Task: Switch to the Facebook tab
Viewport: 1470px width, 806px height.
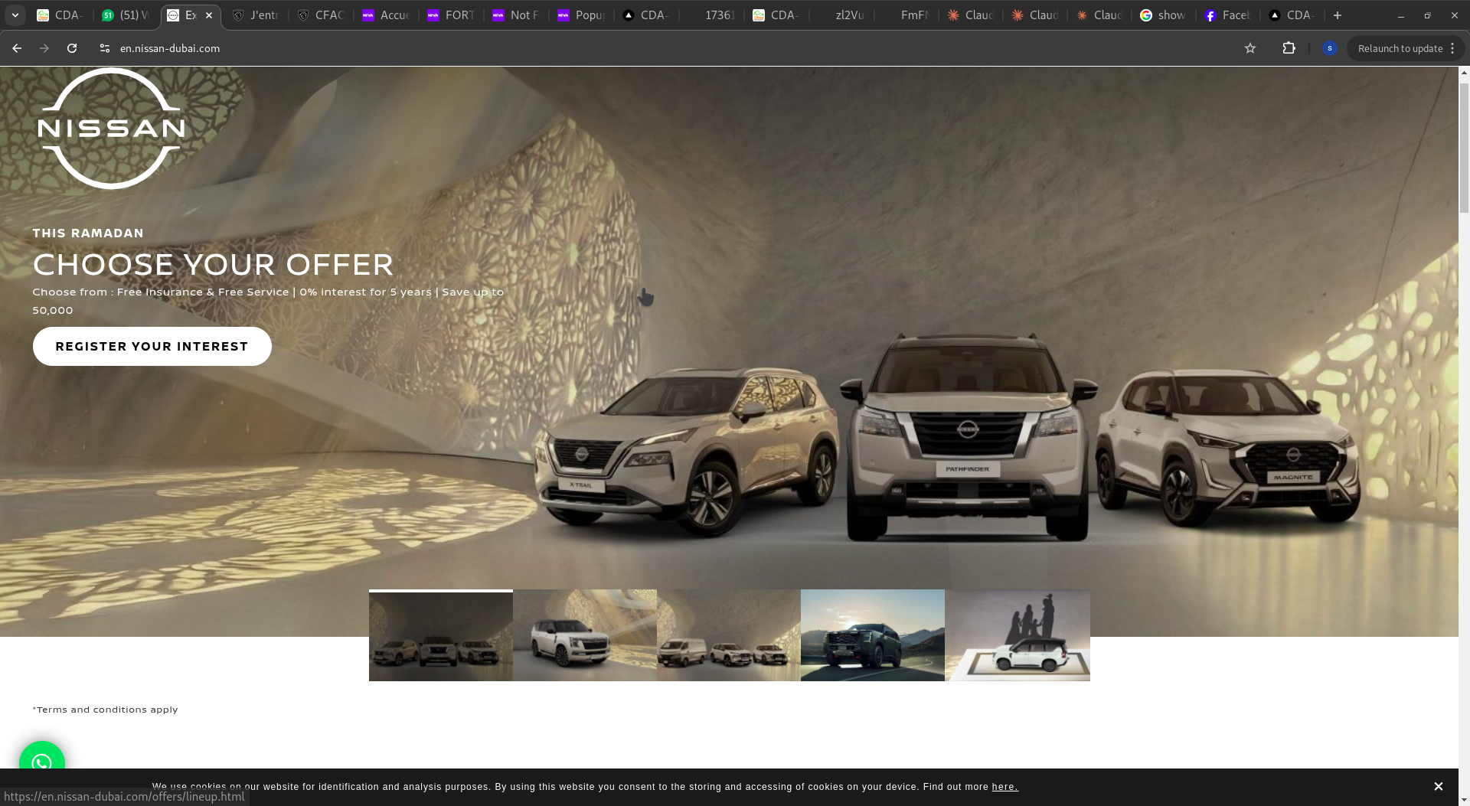Action: pyautogui.click(x=1227, y=15)
